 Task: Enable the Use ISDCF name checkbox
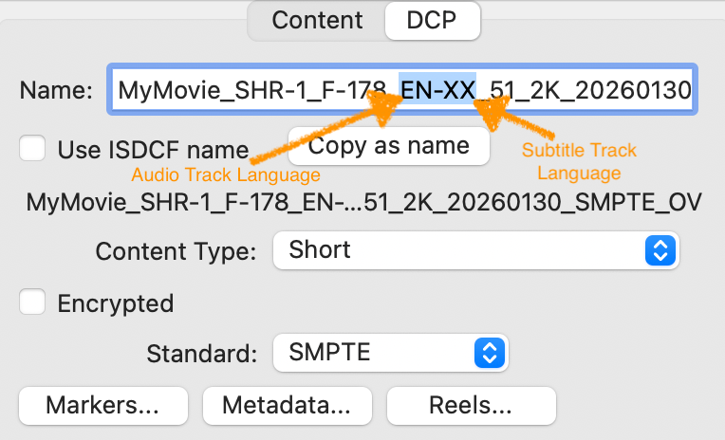[x=34, y=149]
